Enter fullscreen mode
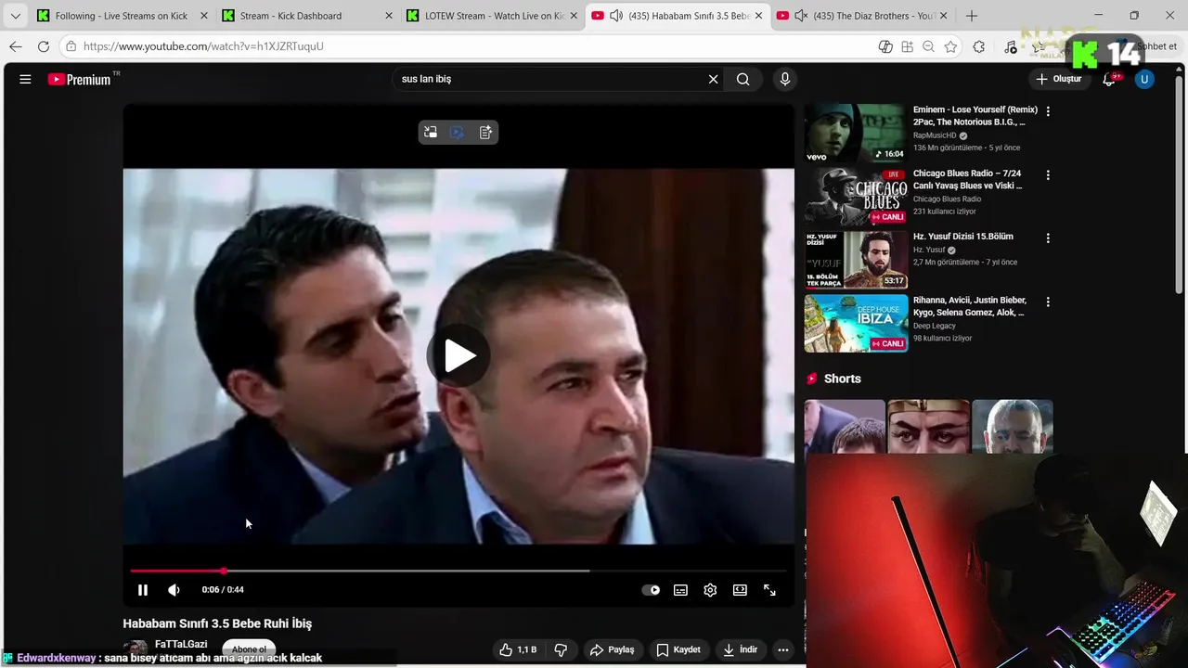1188x668 pixels. coord(769,590)
